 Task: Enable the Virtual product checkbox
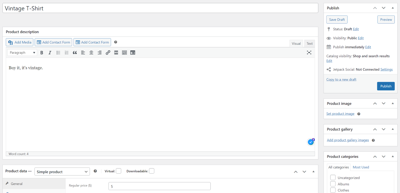pos(118,171)
